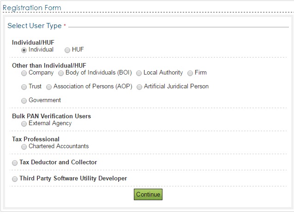294x214 pixels.
Task: Select Chartered Accountants option
Action: coord(24,147)
